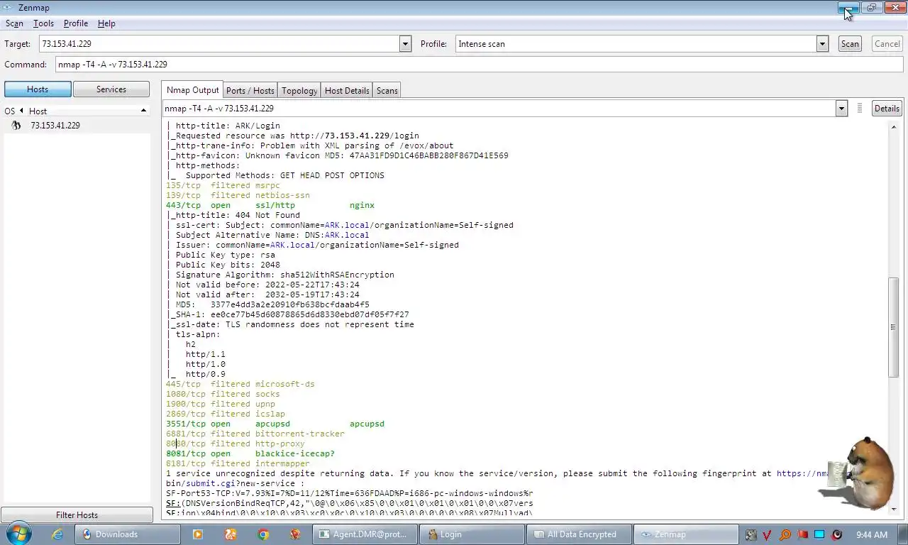This screenshot has height=545, width=908.
Task: Click the 8181/tcp filtered intermapper line
Action: point(238,463)
